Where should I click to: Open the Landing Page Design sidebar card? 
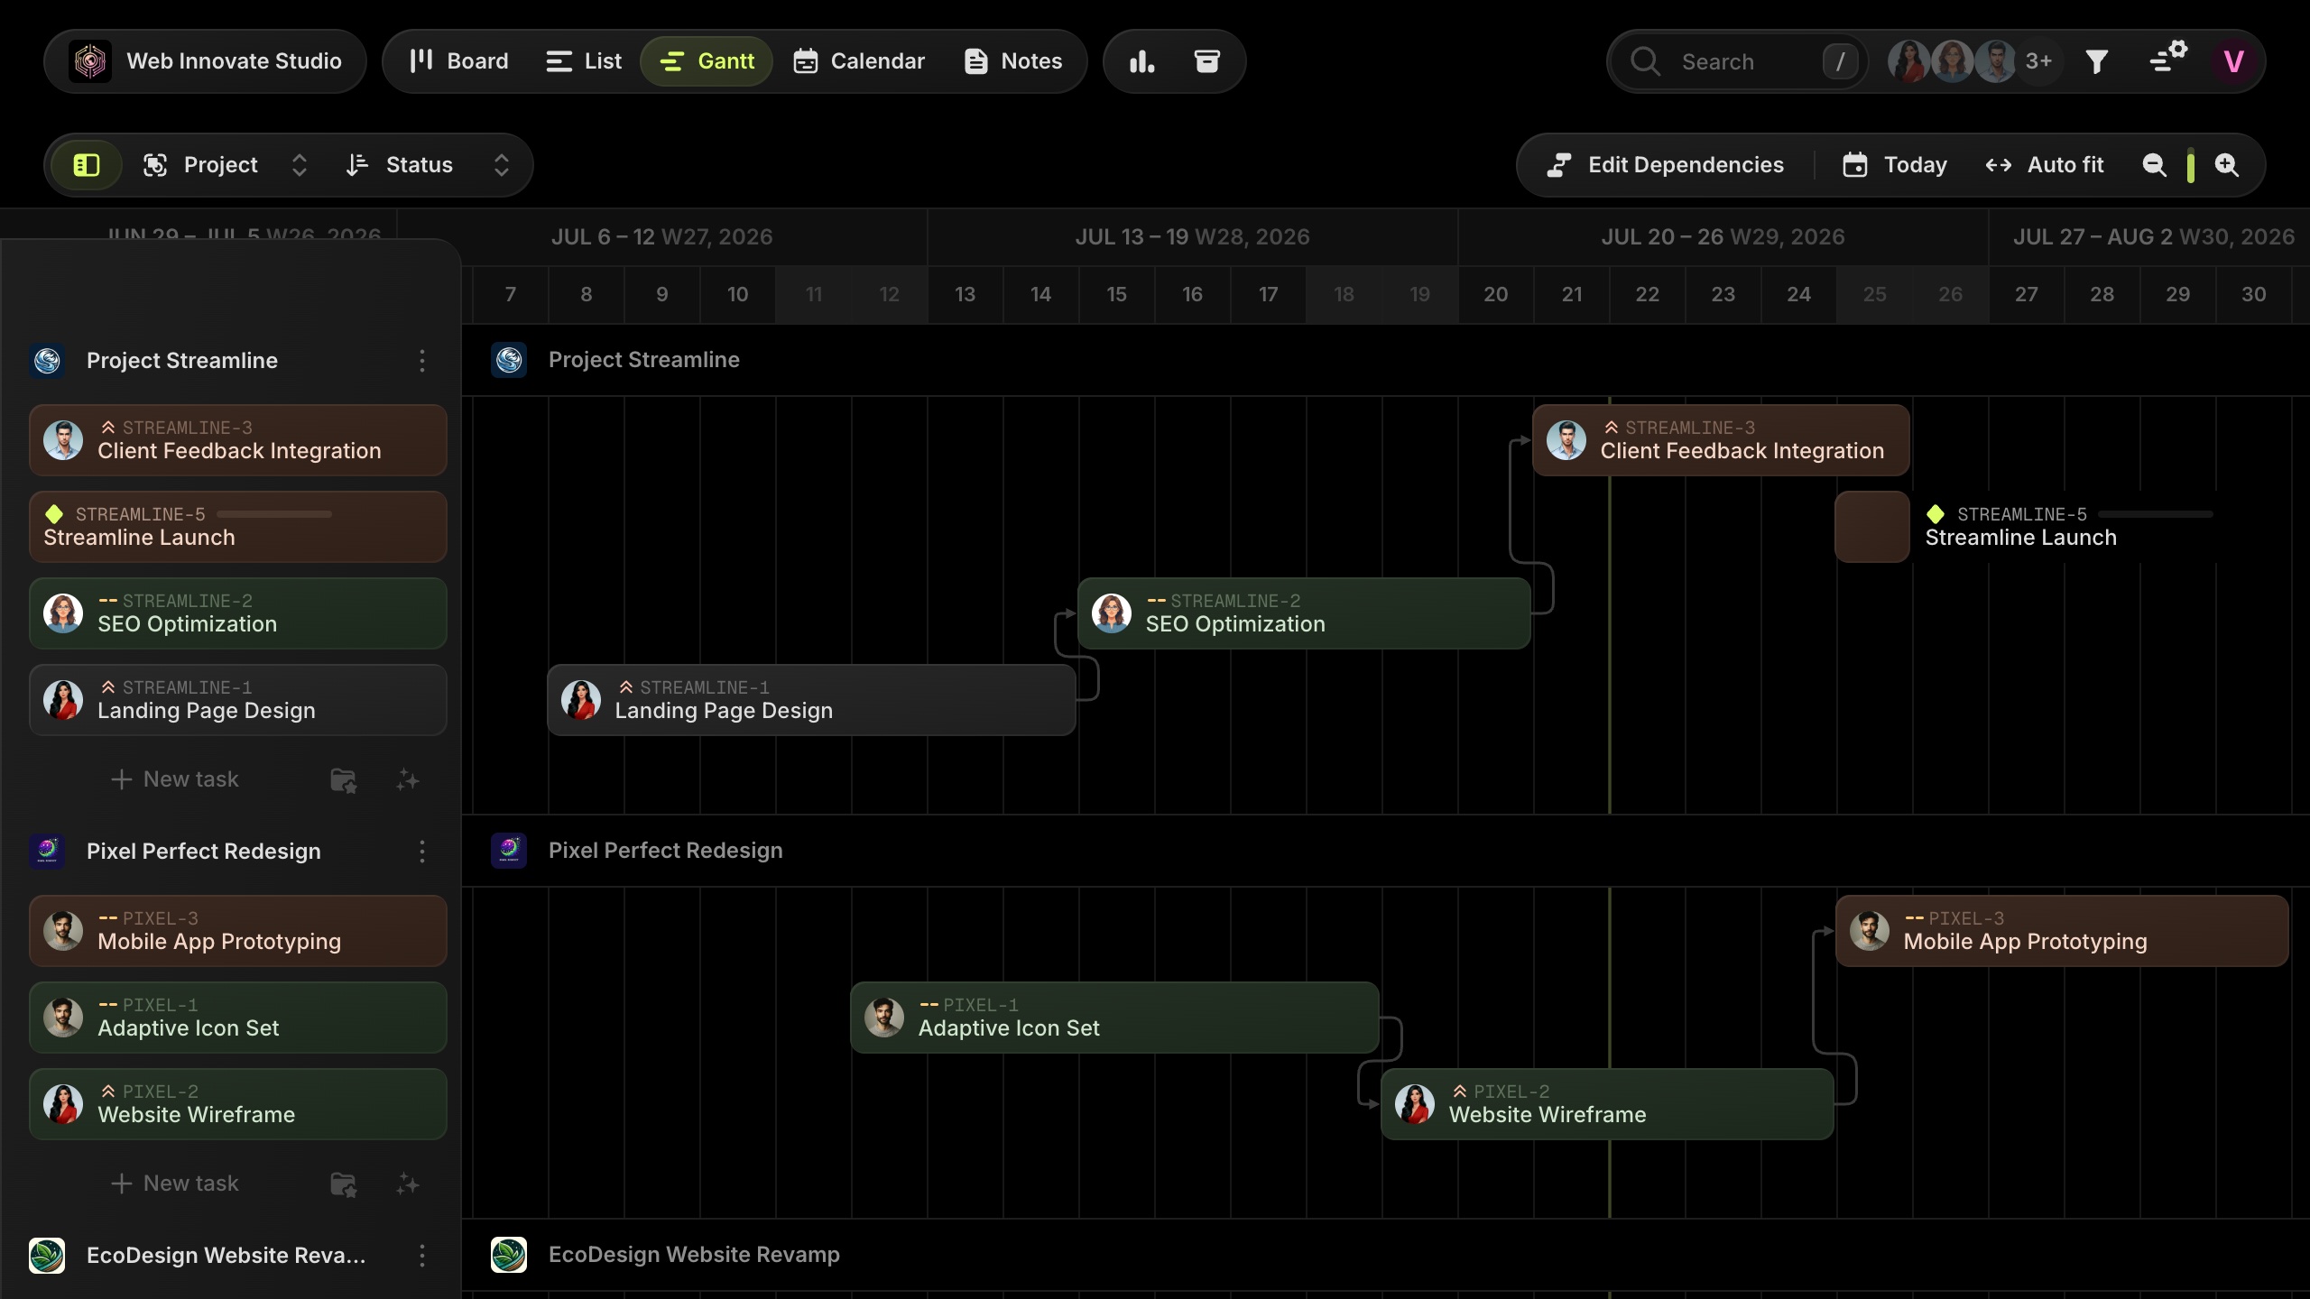coord(238,700)
